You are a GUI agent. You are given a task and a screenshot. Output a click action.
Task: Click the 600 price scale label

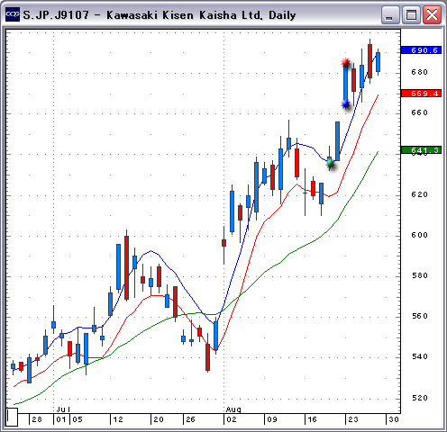(x=419, y=235)
